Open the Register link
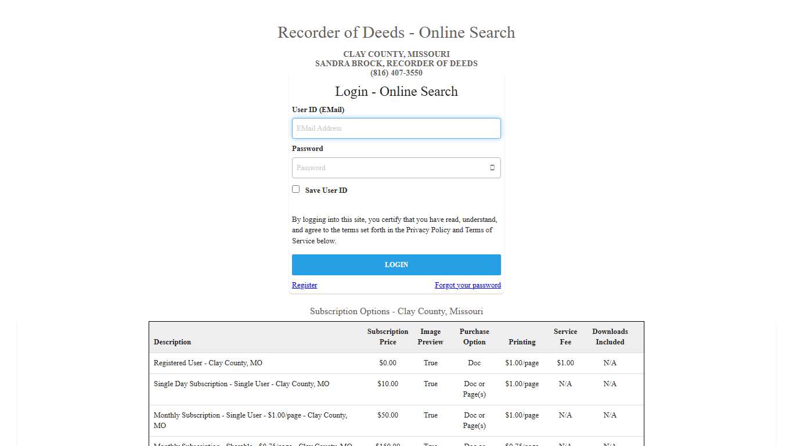Viewport: 793px width, 446px height. pyautogui.click(x=304, y=285)
